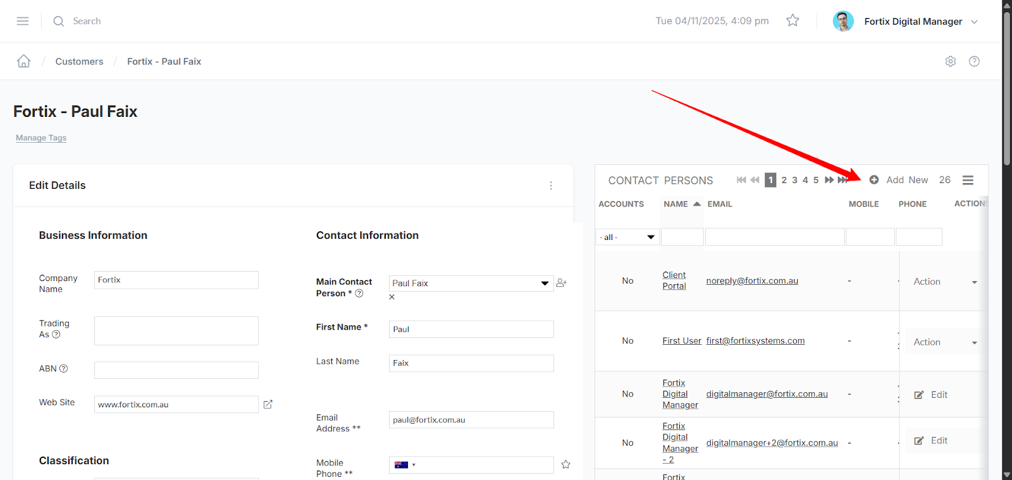
Task: Clear the main contact with the x icon
Action: pos(392,297)
